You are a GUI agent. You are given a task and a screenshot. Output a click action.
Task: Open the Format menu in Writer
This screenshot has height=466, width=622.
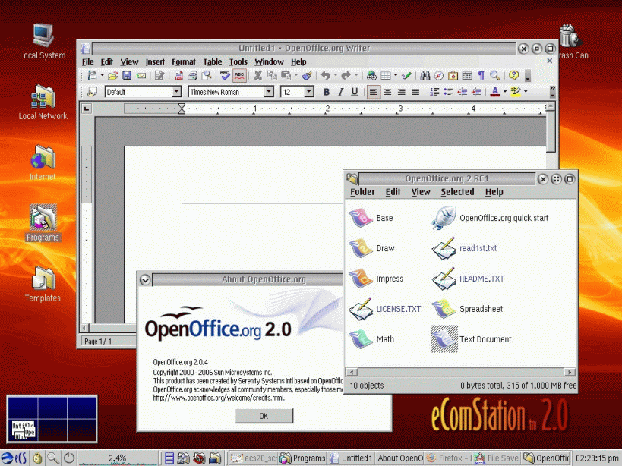tap(184, 61)
